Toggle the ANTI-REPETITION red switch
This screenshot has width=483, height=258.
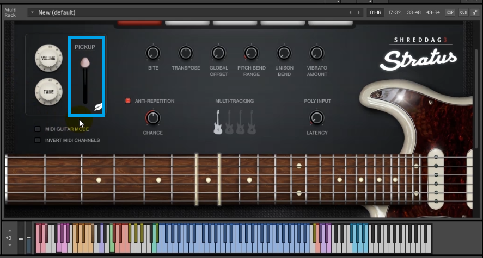click(x=128, y=100)
